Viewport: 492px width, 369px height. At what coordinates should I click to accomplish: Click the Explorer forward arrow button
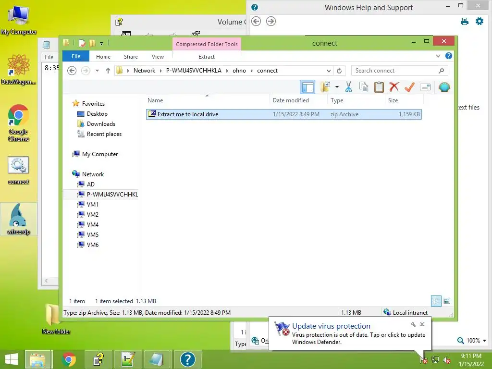pyautogui.click(x=86, y=71)
